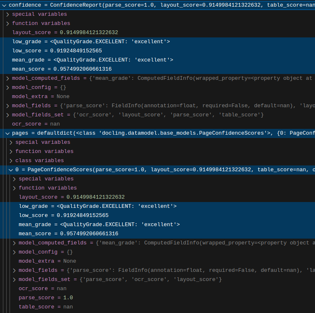Select low_grade row under PageConfidenceScores entry
The height and width of the screenshot is (313, 315).
[98, 206]
